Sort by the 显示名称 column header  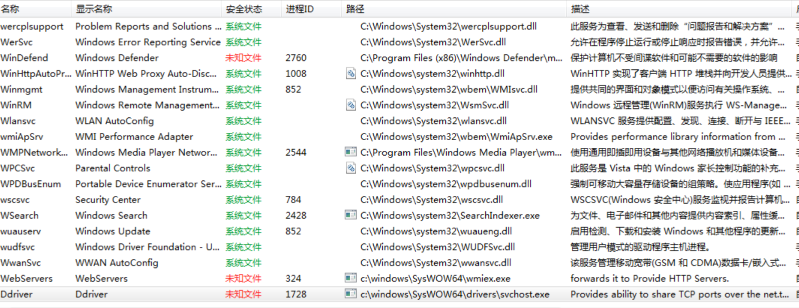[94, 9]
